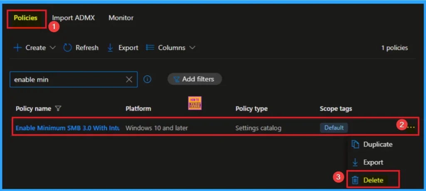Click the trash icon for Delete
The image size is (426, 191).
[355, 180]
